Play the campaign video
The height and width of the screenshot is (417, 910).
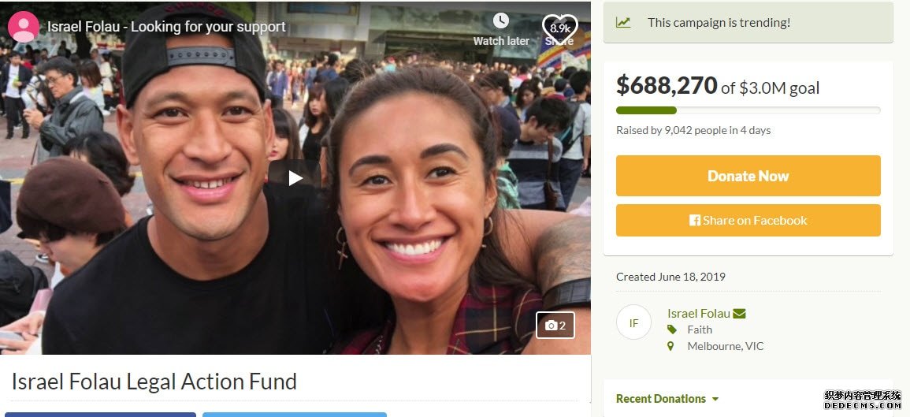294,177
